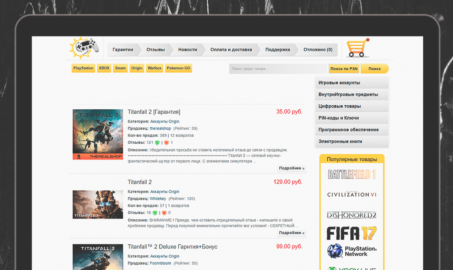Image resolution: width=453 pixels, height=270 pixels.
Task: Open seller Whitekey profile
Action: (x=158, y=199)
